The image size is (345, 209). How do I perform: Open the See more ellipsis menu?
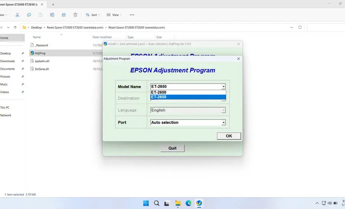tap(132, 15)
